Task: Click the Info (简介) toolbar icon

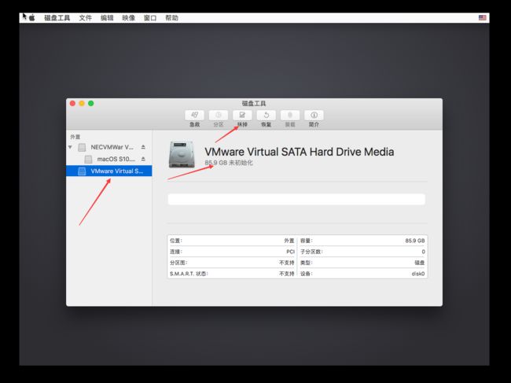Action: [314, 115]
